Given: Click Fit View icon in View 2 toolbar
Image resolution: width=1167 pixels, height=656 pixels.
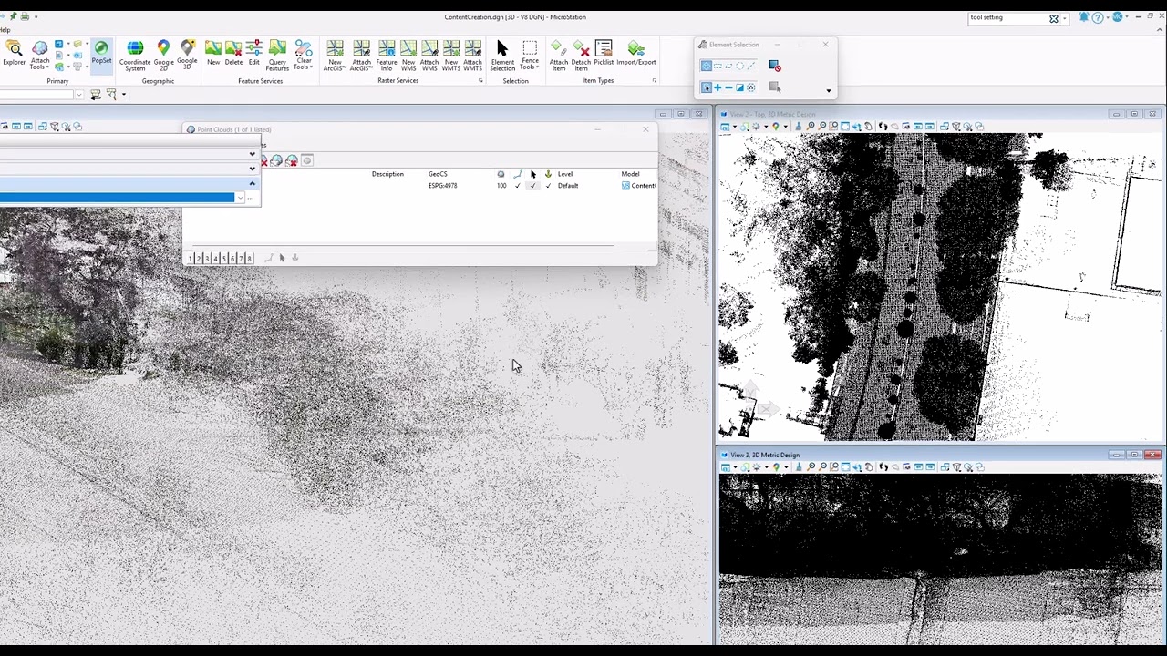Looking at the screenshot, I should pyautogui.click(x=845, y=126).
